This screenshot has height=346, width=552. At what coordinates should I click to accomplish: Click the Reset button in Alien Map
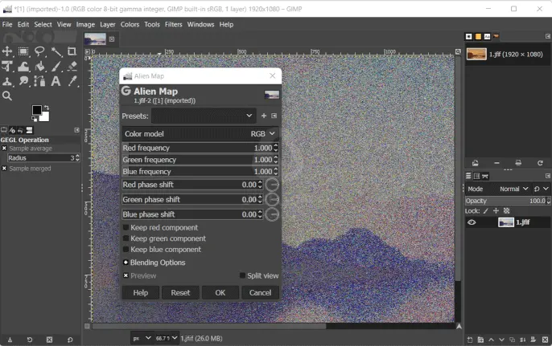tap(180, 293)
